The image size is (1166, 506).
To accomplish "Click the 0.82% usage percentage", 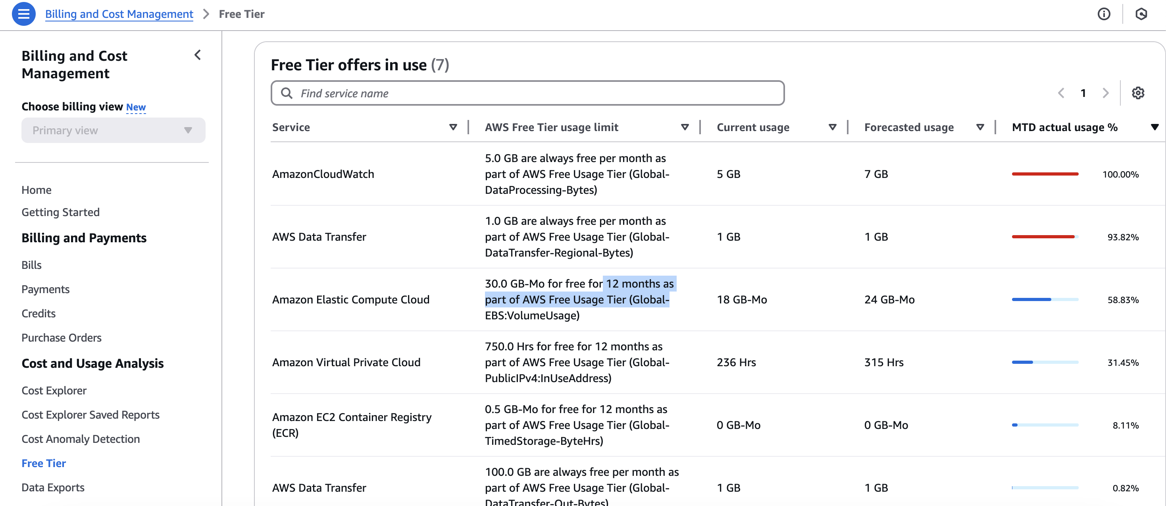I will coord(1126,488).
